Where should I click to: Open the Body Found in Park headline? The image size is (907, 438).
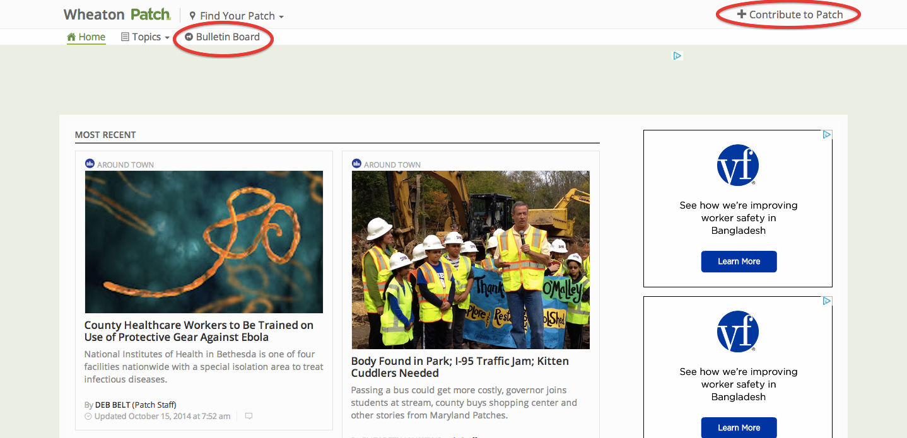coord(460,367)
